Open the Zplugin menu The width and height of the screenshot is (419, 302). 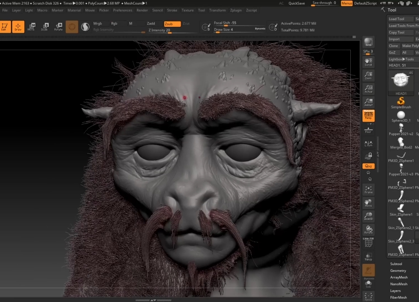click(x=235, y=10)
